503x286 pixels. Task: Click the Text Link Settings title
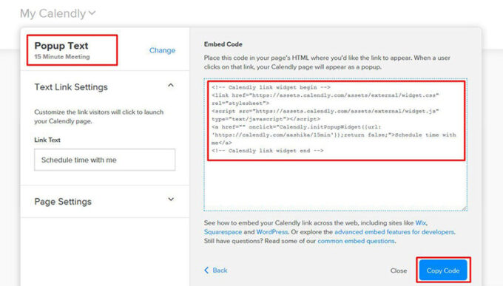point(71,87)
